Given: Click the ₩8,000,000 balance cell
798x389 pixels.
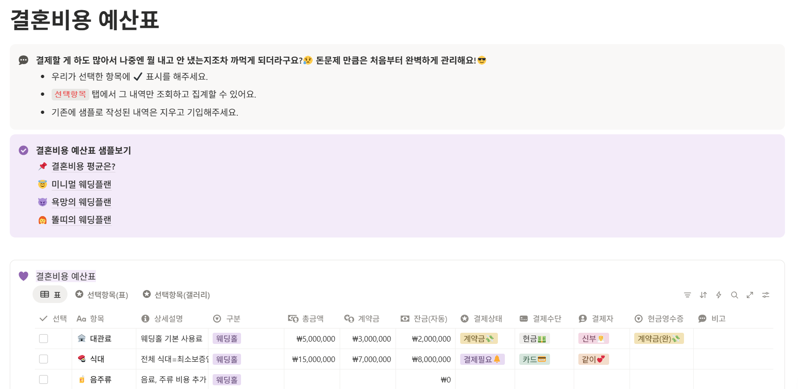Looking at the screenshot, I should point(425,359).
